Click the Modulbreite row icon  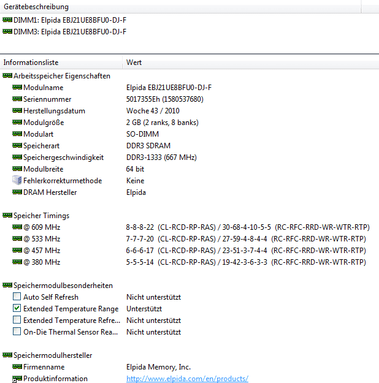[x=17, y=169]
